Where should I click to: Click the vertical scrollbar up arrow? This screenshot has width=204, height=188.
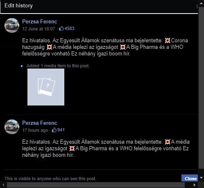[201, 3]
